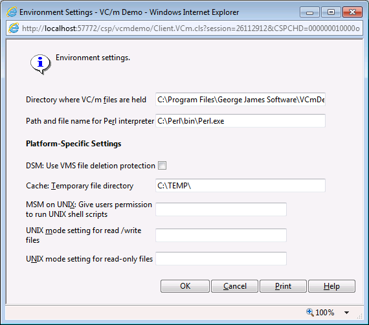Click Internet Explorer icon in title bar
This screenshot has width=369, height=325.
12,12
